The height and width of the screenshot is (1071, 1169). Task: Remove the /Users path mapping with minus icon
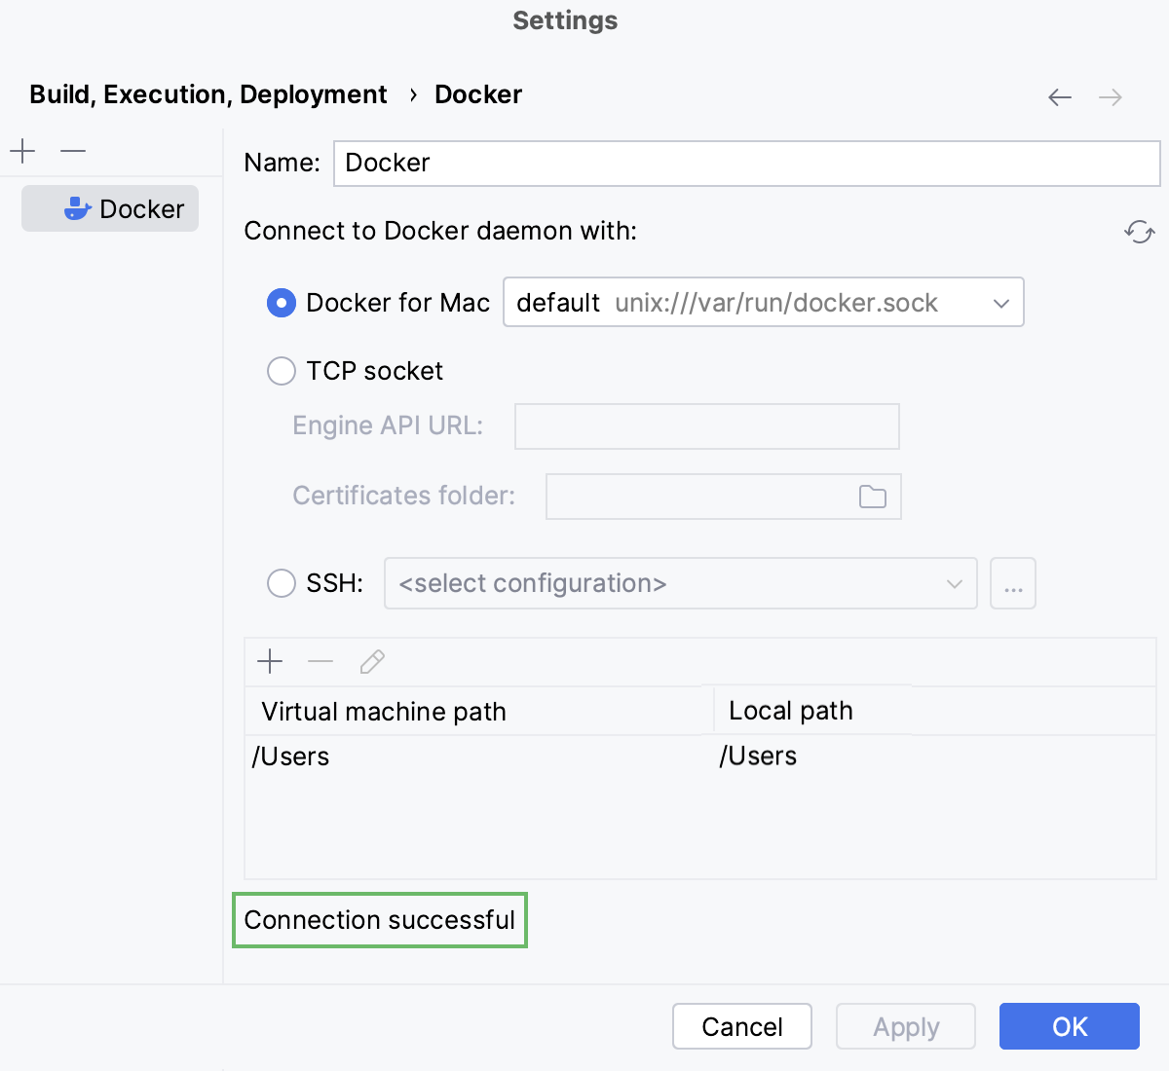click(x=320, y=661)
